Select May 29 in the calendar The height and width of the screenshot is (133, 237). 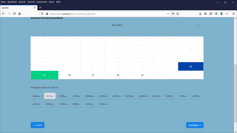142,75
